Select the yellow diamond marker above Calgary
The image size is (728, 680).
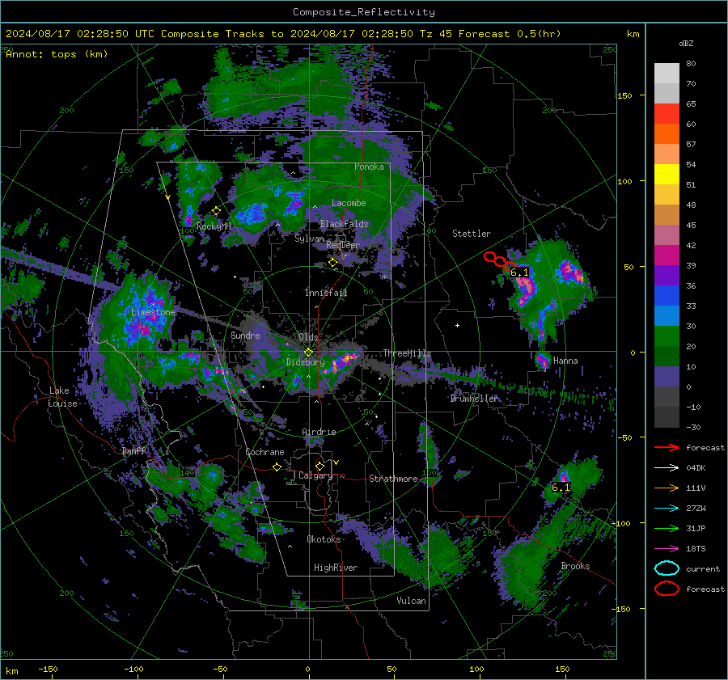(x=320, y=466)
